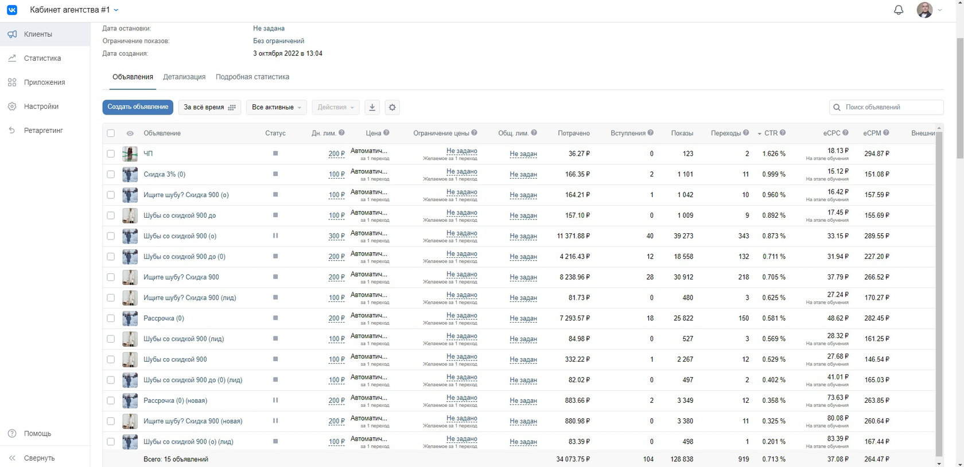
Task: Open the Подробная статистика tab
Action: click(252, 77)
